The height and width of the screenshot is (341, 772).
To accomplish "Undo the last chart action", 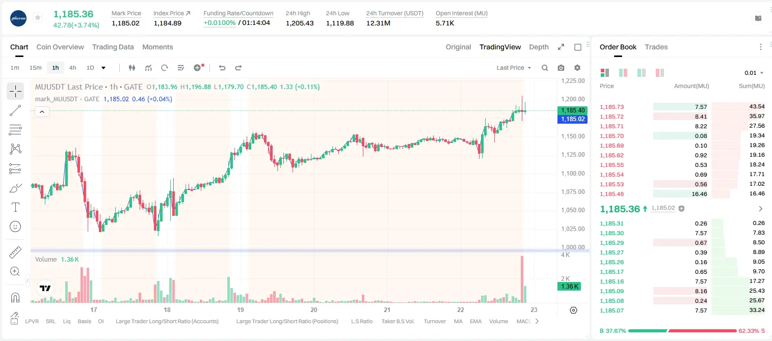I will coord(222,68).
